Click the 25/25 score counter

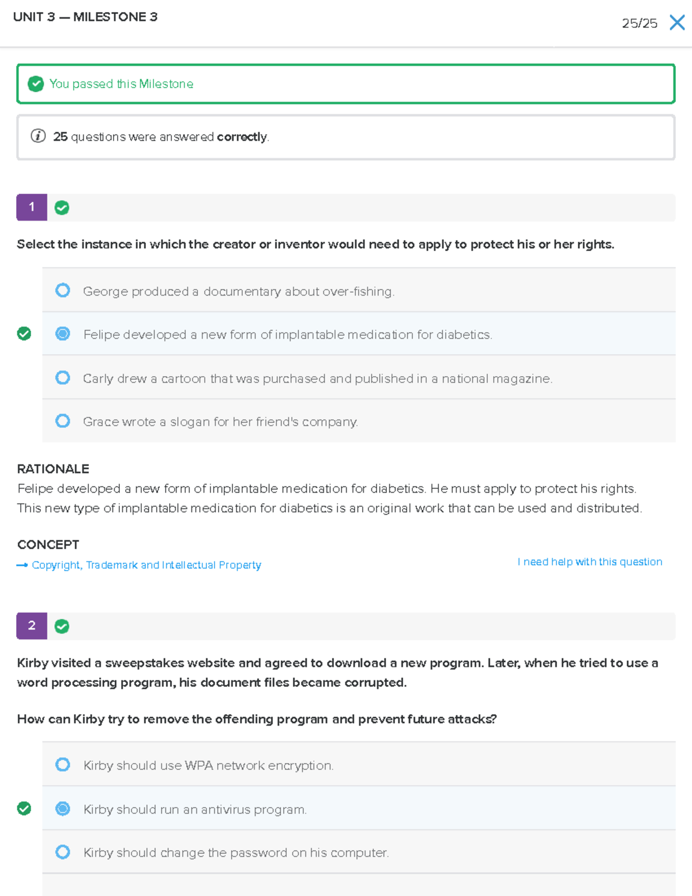point(639,24)
